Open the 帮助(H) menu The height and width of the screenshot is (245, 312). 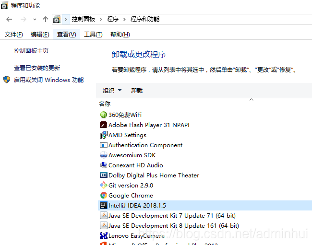[x=120, y=35]
